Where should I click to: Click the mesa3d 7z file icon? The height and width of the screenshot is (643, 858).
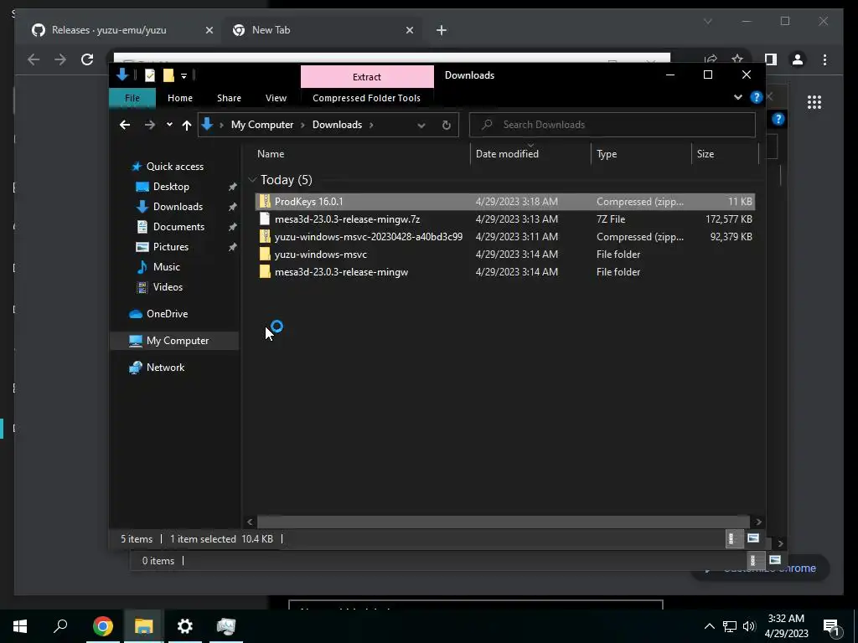click(x=265, y=219)
